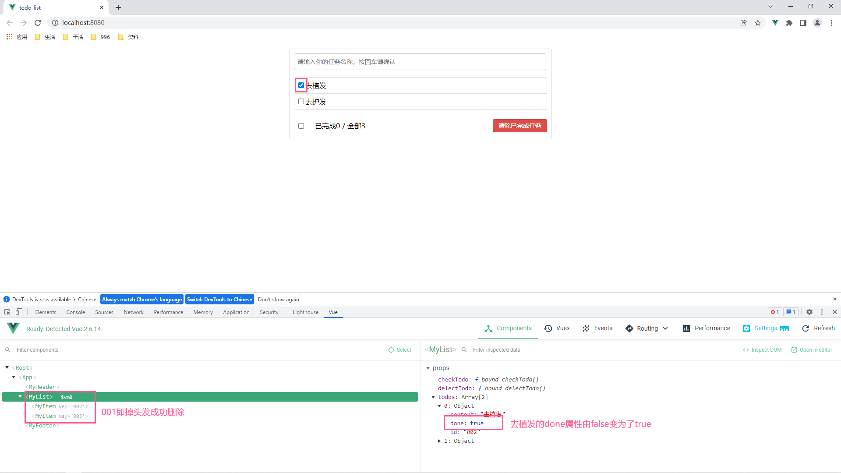Click the Vue devtools extension icon
The height and width of the screenshot is (473, 841).
coord(775,23)
